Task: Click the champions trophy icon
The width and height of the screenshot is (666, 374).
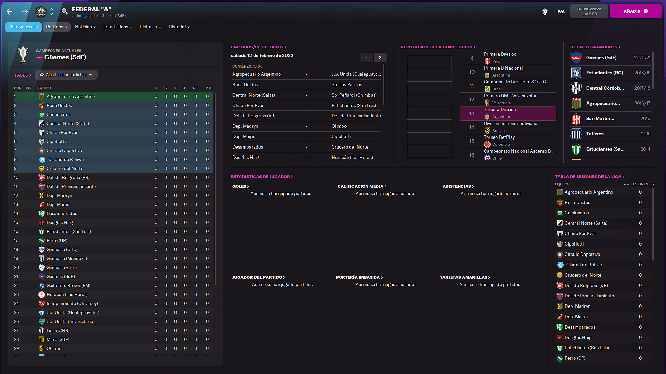Action: click(23, 55)
